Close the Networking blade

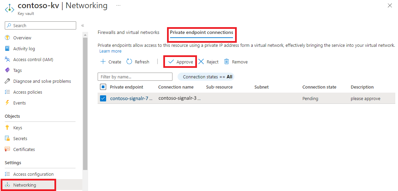(389, 5)
